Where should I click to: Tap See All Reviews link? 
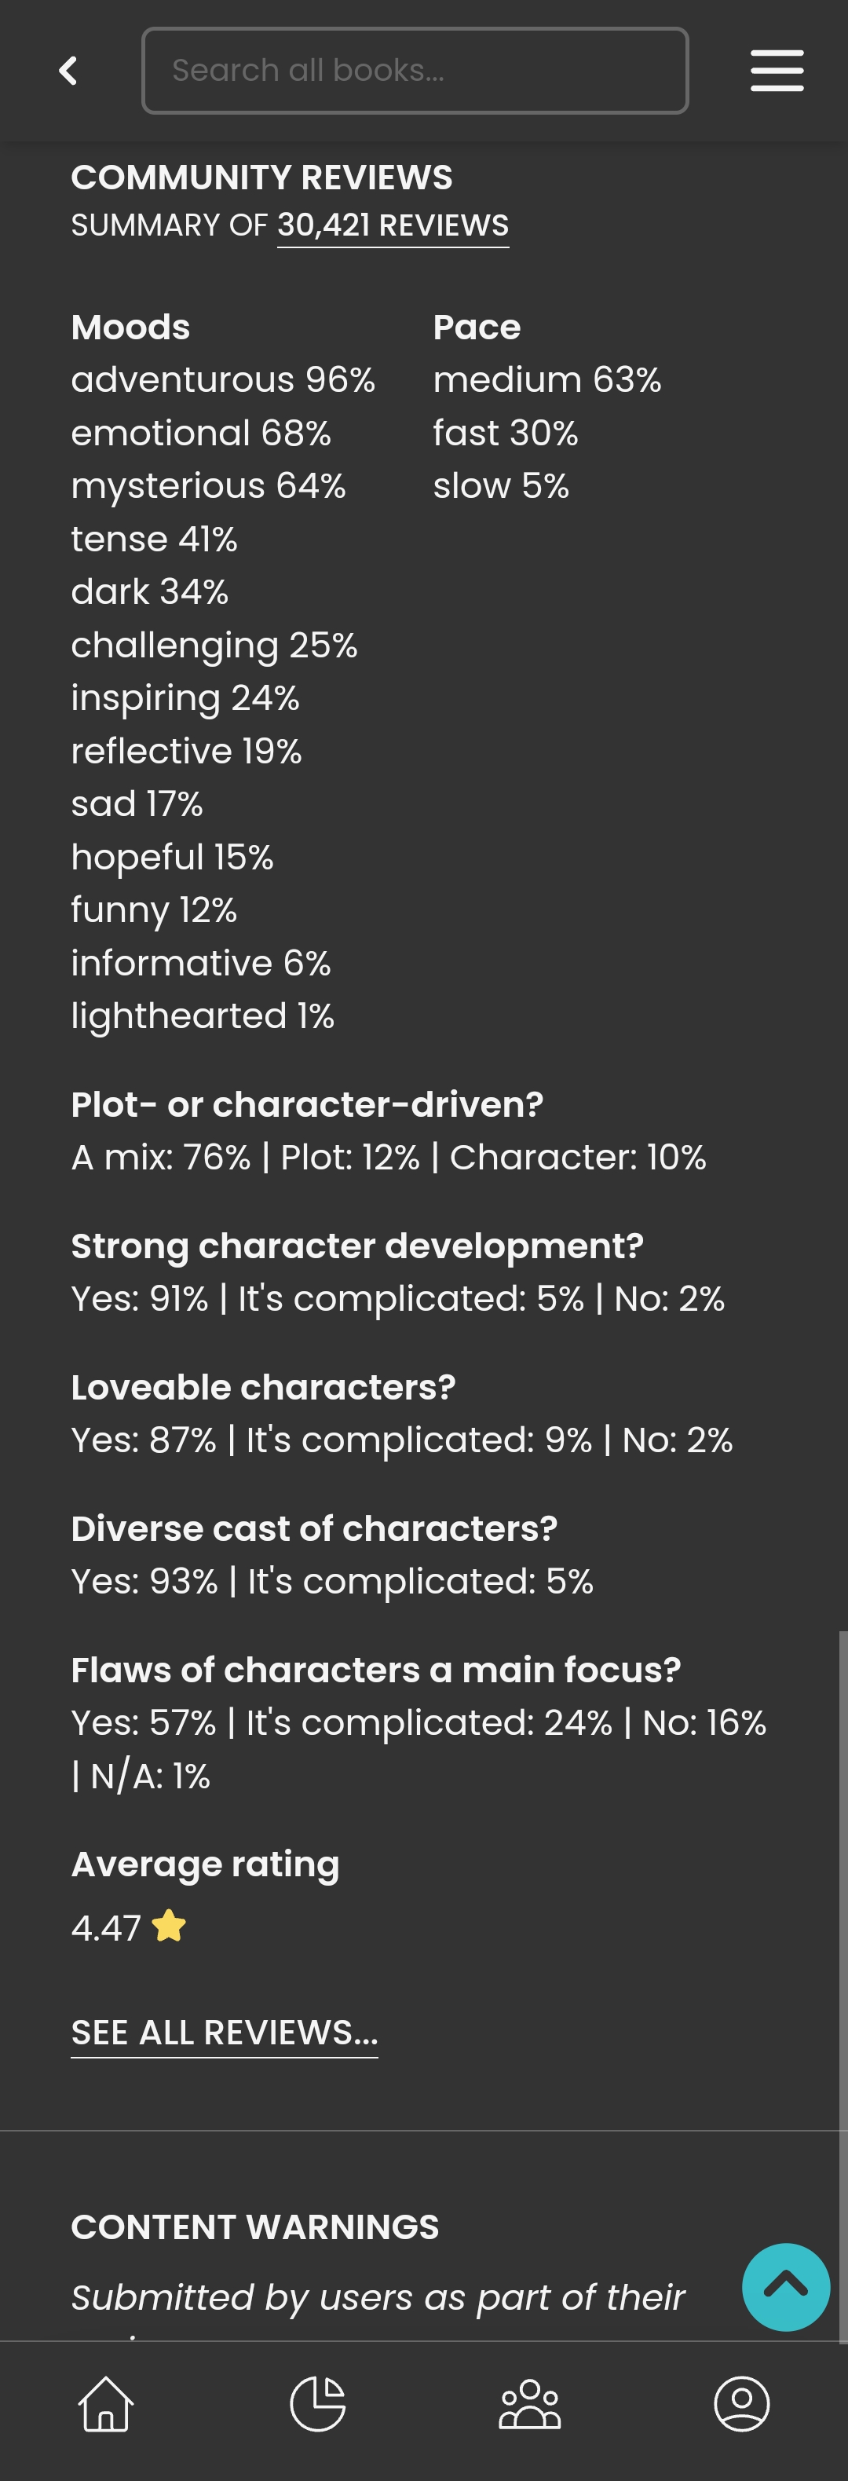pos(225,2033)
